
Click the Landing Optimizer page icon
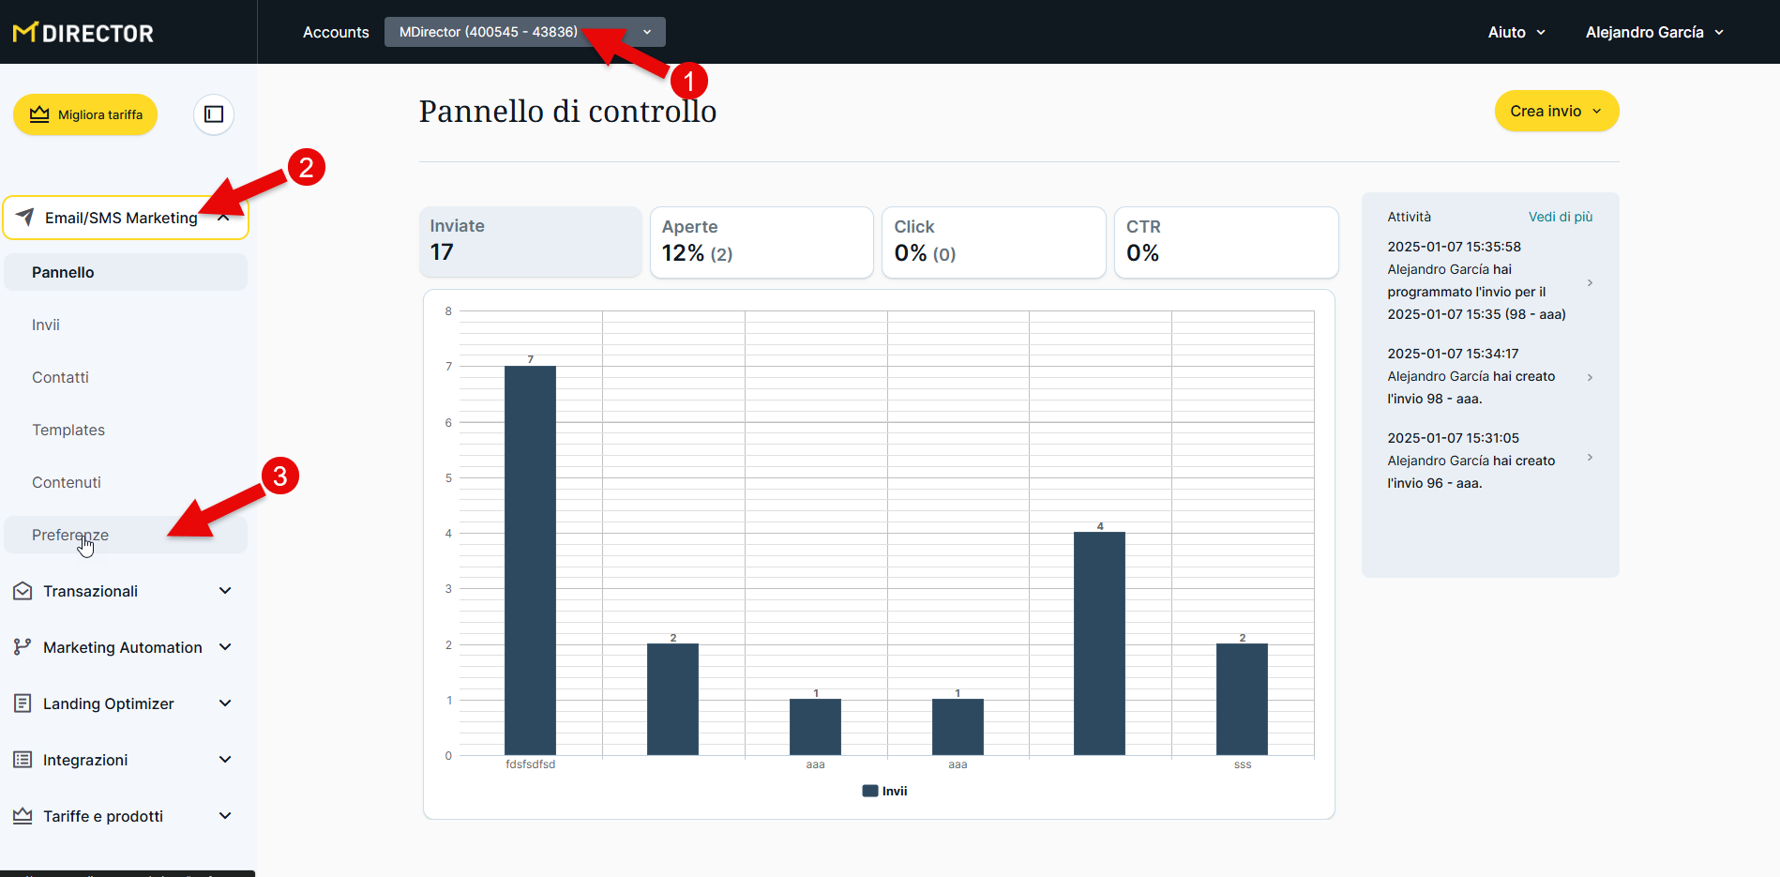click(x=23, y=703)
